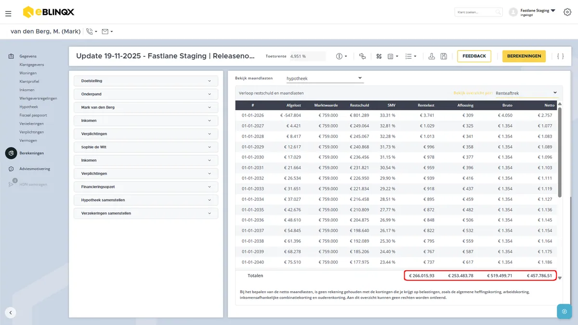Screen dimensions: 578x325
Task: Expand the Doelstelling section
Action: coord(146,81)
